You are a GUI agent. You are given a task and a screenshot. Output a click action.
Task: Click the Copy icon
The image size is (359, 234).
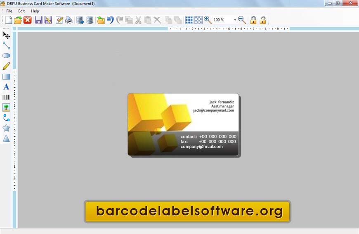click(x=129, y=20)
